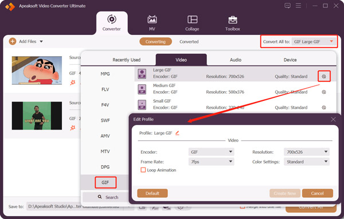Open the Collage tab

(192, 23)
